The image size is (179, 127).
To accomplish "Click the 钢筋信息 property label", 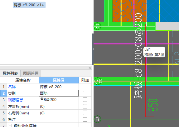I will coord(16,100).
